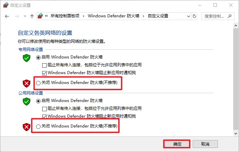Image resolution: width=239 pixels, height=152 pixels.
Task: Click the vertical scrollbar thumb
Action: click(236, 79)
